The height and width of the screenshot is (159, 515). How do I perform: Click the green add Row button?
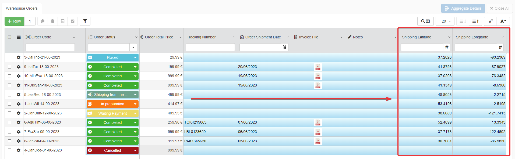coord(15,21)
